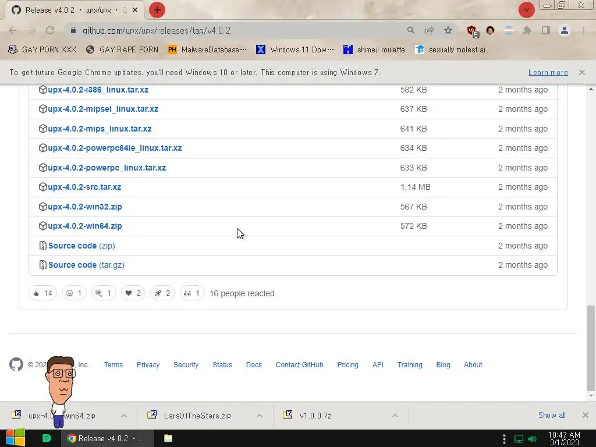Open the Windows 11 Download bookmark
Image resolution: width=596 pixels, height=447 pixels.
(295, 49)
